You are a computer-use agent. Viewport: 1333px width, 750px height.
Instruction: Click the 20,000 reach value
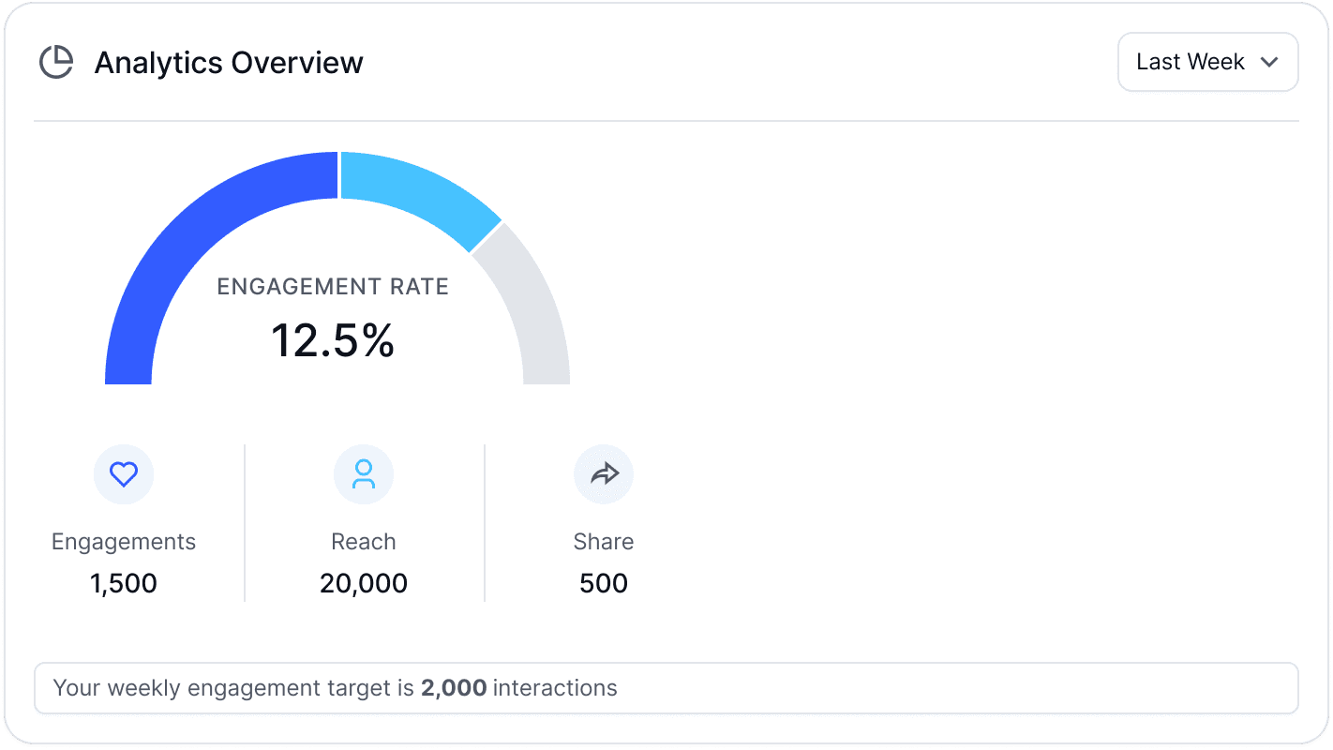[x=364, y=583]
